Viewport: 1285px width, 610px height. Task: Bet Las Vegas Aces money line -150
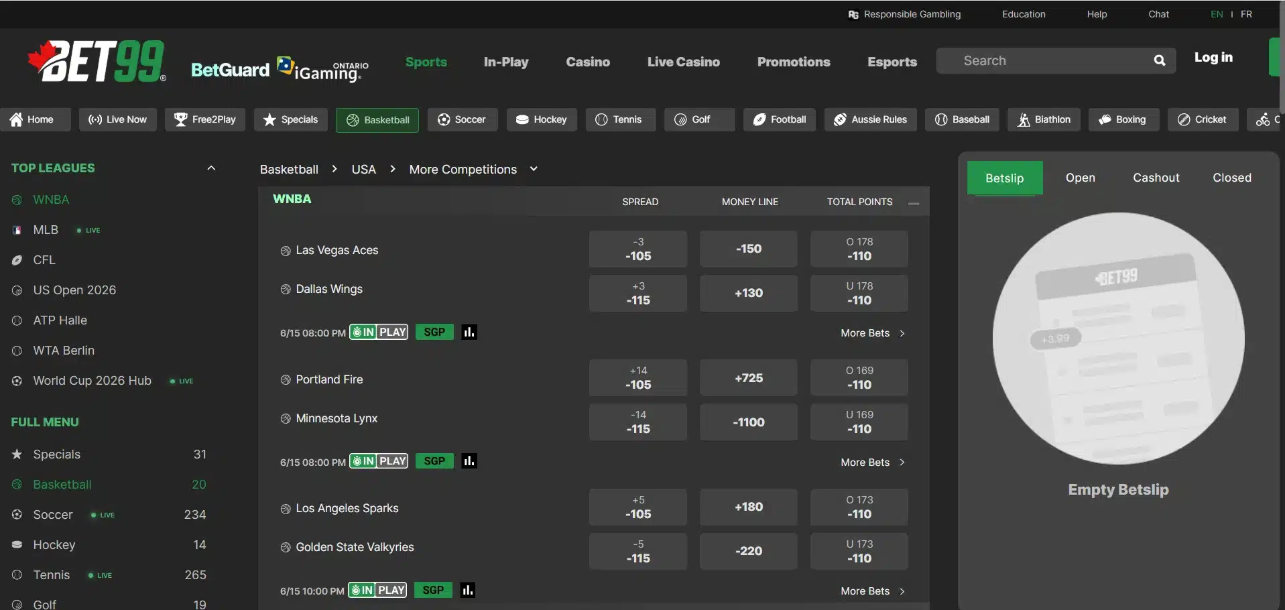click(x=749, y=249)
